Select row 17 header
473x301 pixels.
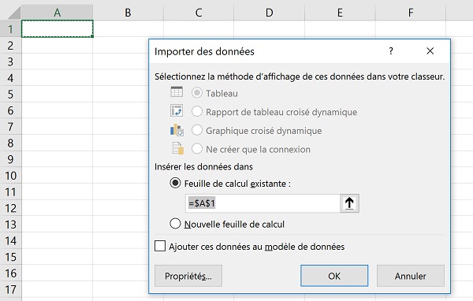10,289
